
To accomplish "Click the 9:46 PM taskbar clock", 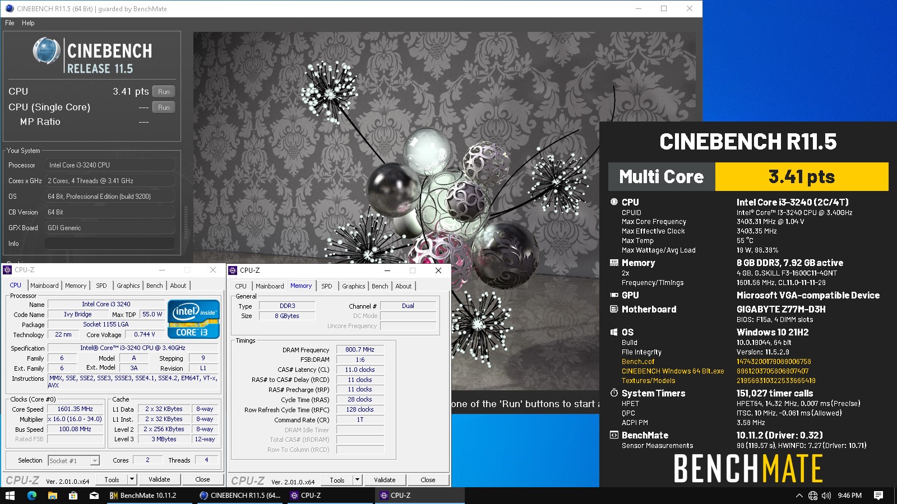I will [x=849, y=496].
